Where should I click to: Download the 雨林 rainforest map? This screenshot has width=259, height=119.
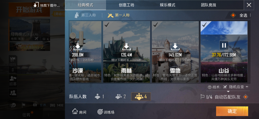click(126, 47)
